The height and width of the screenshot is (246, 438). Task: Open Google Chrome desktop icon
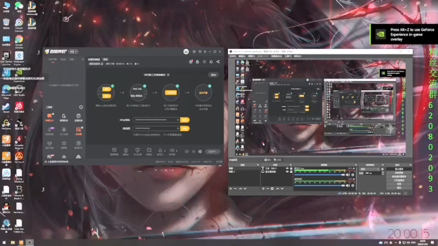coord(19,42)
